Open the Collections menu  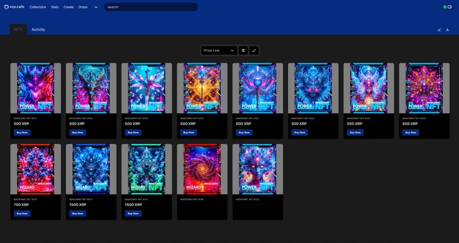[38, 7]
